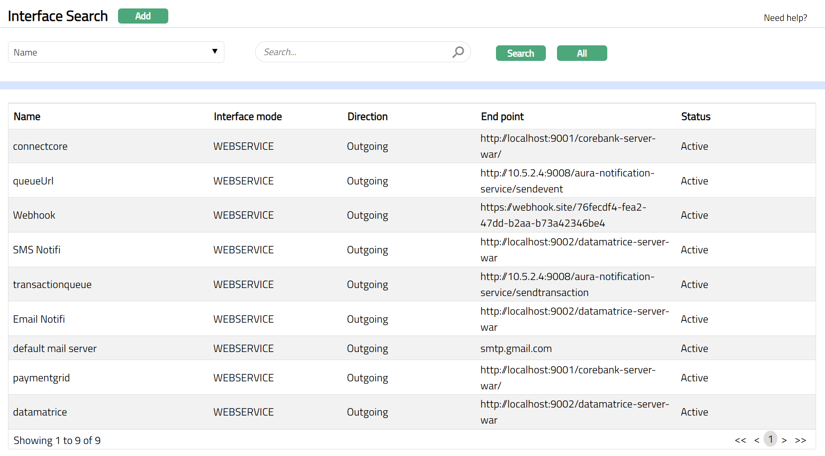Sort by the Name column header
This screenshot has height=456, width=825.
(27, 116)
